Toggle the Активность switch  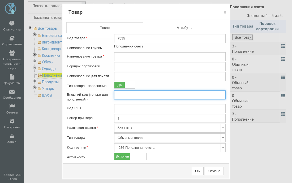130,156
